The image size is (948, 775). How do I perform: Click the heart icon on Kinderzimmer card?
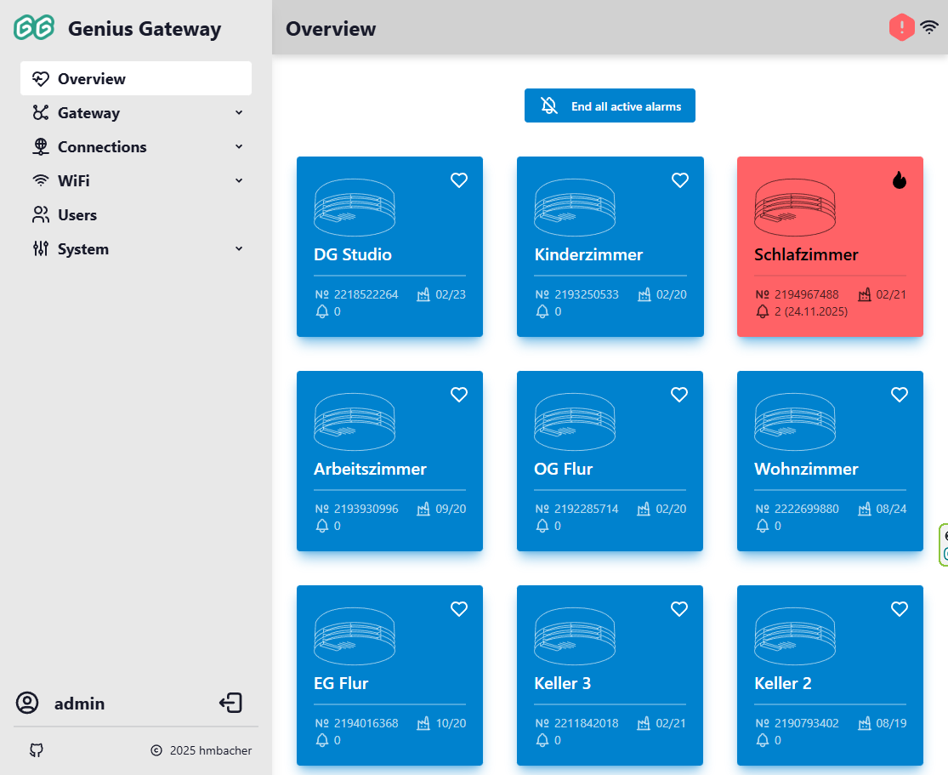coord(679,180)
